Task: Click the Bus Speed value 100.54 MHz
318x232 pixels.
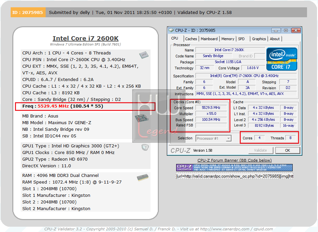Action: 211,119
